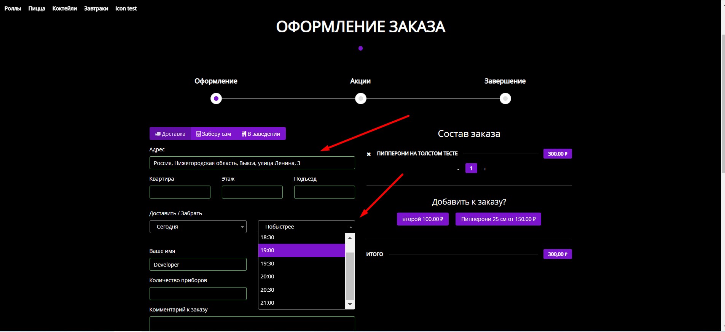
Task: Click the Комментарий к заказу text area
Action: [252, 324]
